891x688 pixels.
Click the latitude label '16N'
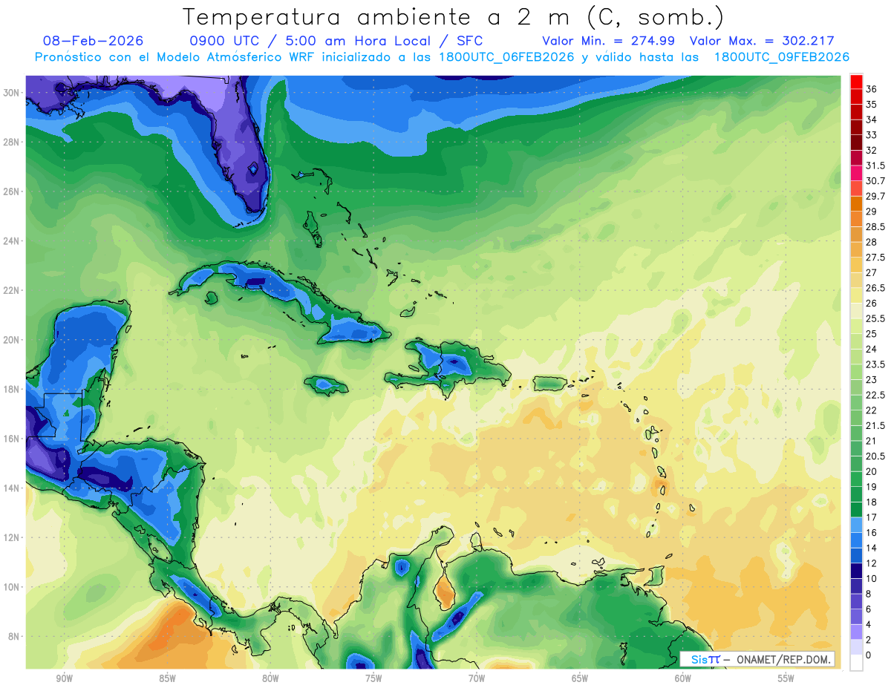(x=12, y=439)
